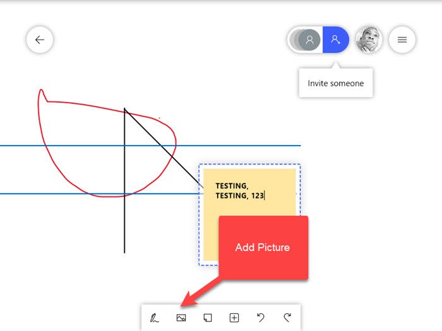
Task: Add a sticky note from toolbar
Action: pyautogui.click(x=207, y=318)
